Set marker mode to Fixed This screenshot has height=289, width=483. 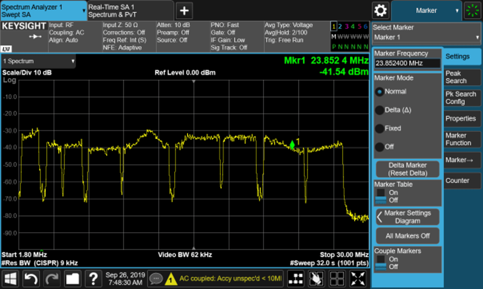[x=379, y=128]
